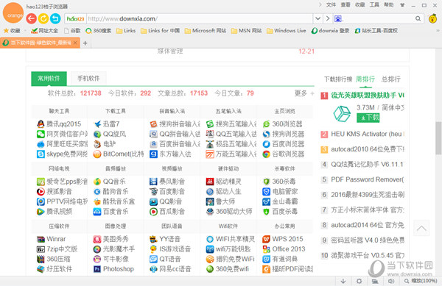Click the 腾讯qq2015 penguin icon
442x286 pixels.
tap(41, 124)
